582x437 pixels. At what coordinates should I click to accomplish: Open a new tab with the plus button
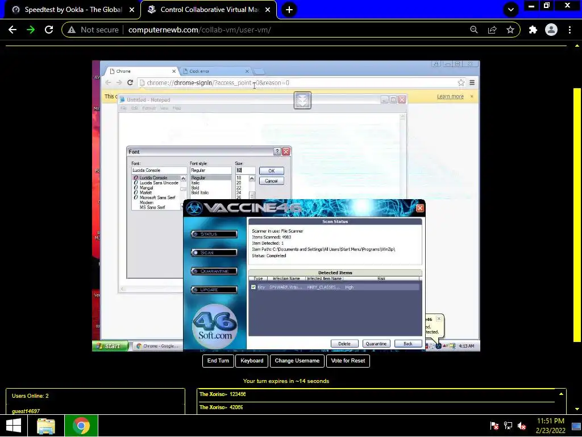pos(289,10)
